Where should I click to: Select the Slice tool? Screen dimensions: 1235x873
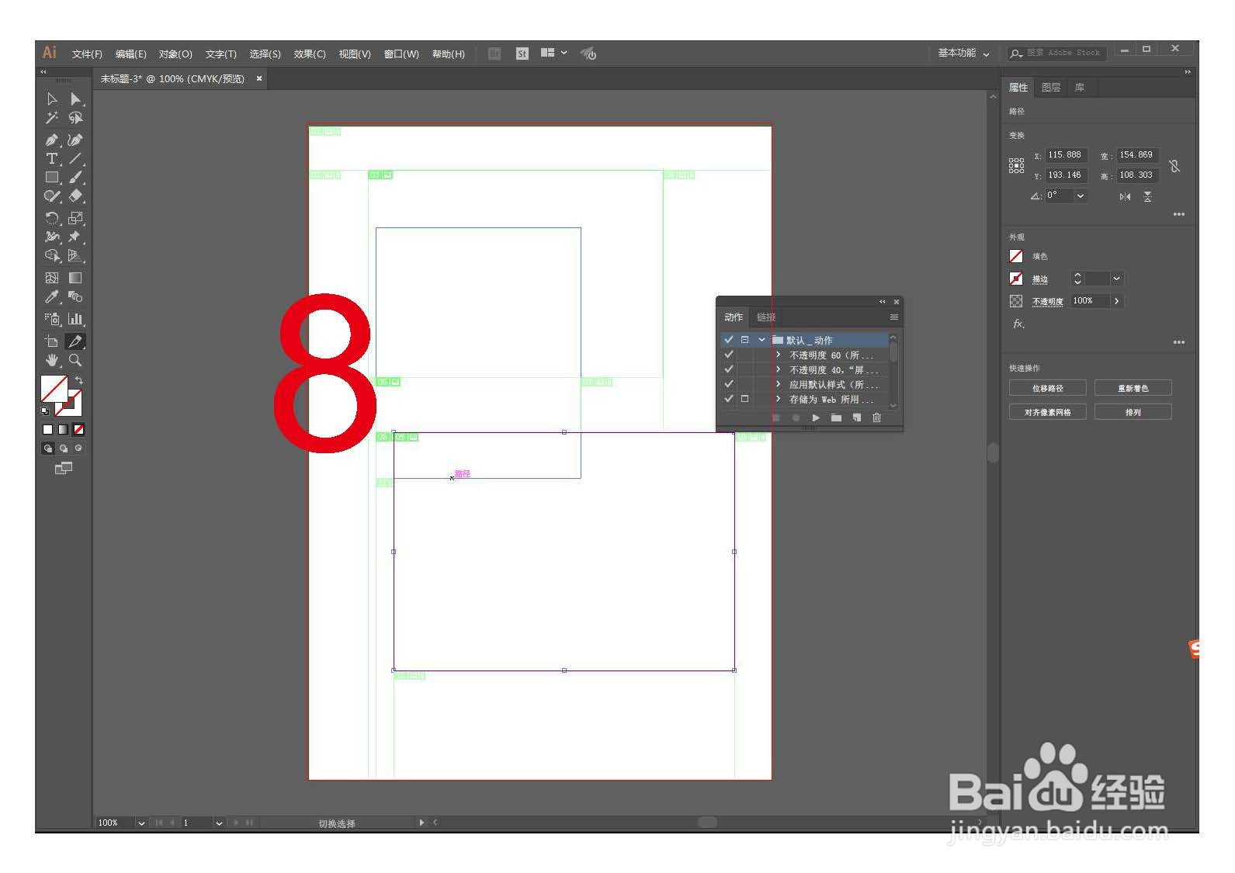[x=75, y=341]
